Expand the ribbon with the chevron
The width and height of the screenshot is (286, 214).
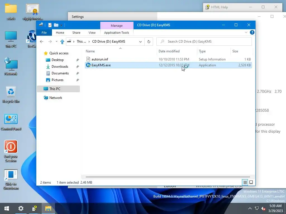(246, 32)
